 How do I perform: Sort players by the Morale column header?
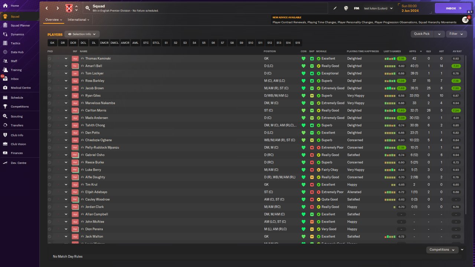pyautogui.click(x=321, y=51)
